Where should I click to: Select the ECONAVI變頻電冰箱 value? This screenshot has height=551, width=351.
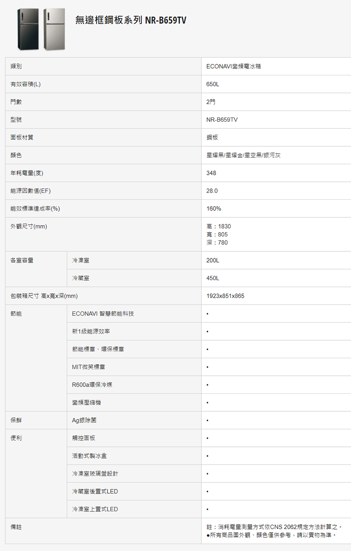(234, 66)
